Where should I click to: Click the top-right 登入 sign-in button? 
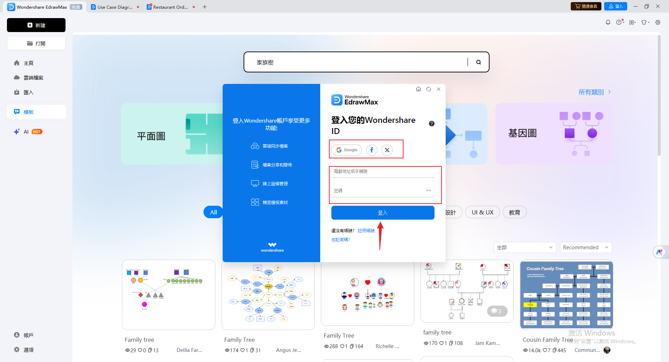[x=616, y=6]
